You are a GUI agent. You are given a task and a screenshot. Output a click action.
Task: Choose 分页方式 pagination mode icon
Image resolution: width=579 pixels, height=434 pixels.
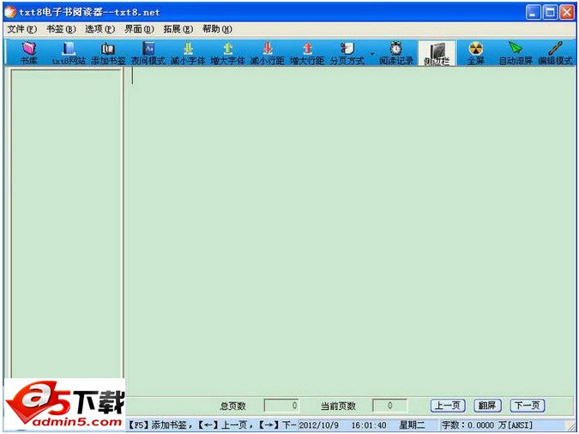(x=347, y=53)
